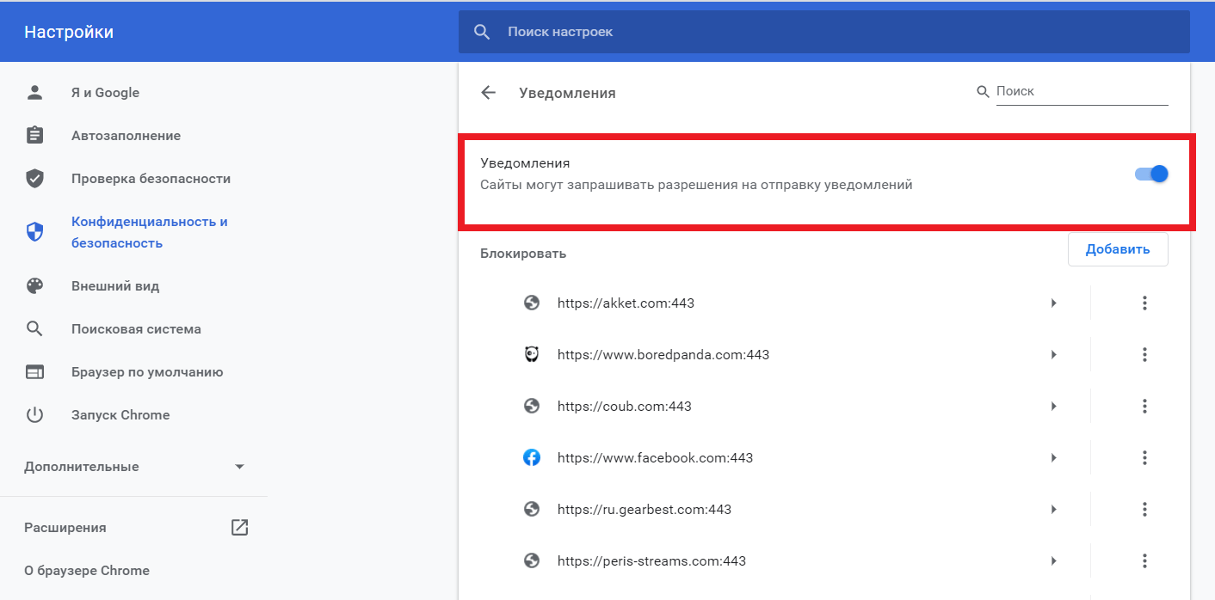Expand details arrow for peris-streams.com
1215x600 pixels.
click(1053, 561)
